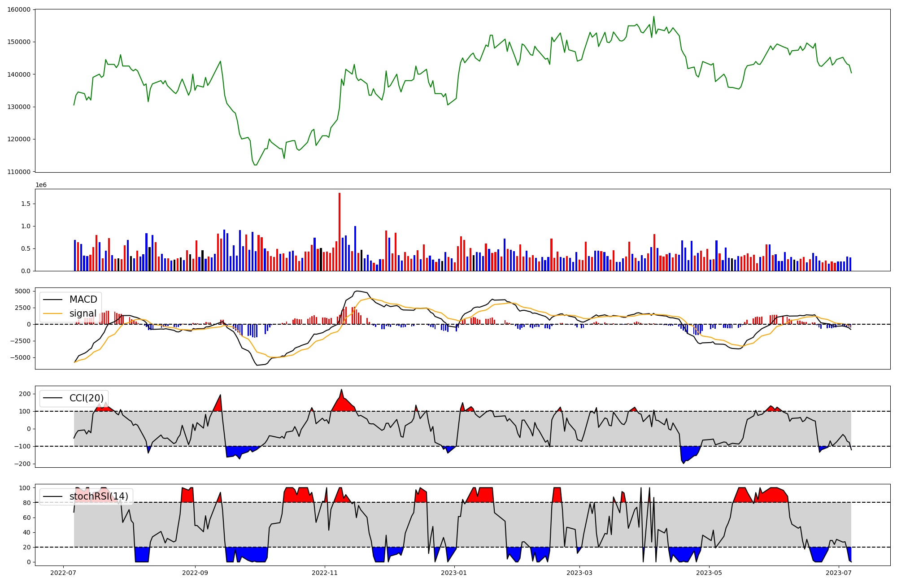Click the 80 tick on the stochRSI axis
The width and height of the screenshot is (897, 583).
[x=27, y=503]
